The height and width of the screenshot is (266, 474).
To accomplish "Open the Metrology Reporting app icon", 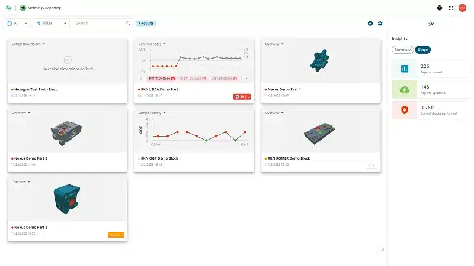I will click(23, 8).
